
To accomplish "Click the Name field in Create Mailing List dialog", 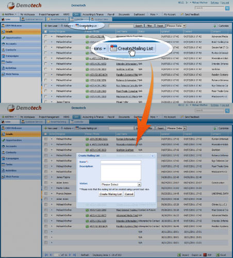I will pos(121,162).
